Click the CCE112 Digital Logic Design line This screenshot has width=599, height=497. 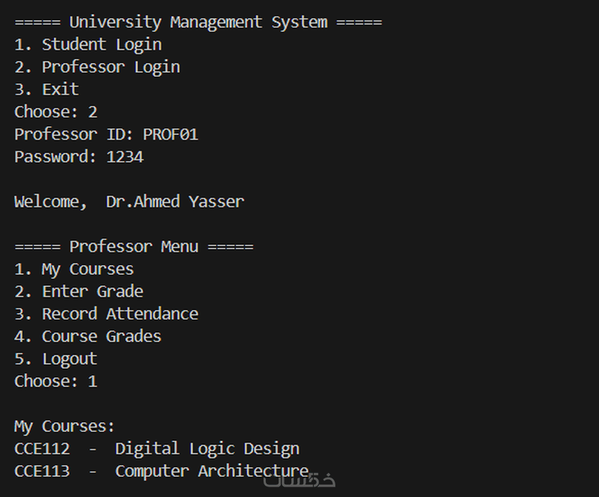[x=157, y=449]
